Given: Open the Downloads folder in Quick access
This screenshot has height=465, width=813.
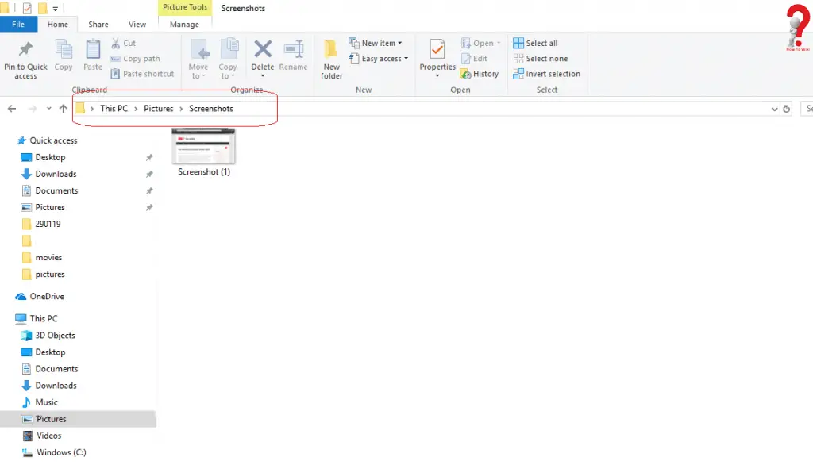Looking at the screenshot, I should [x=56, y=174].
